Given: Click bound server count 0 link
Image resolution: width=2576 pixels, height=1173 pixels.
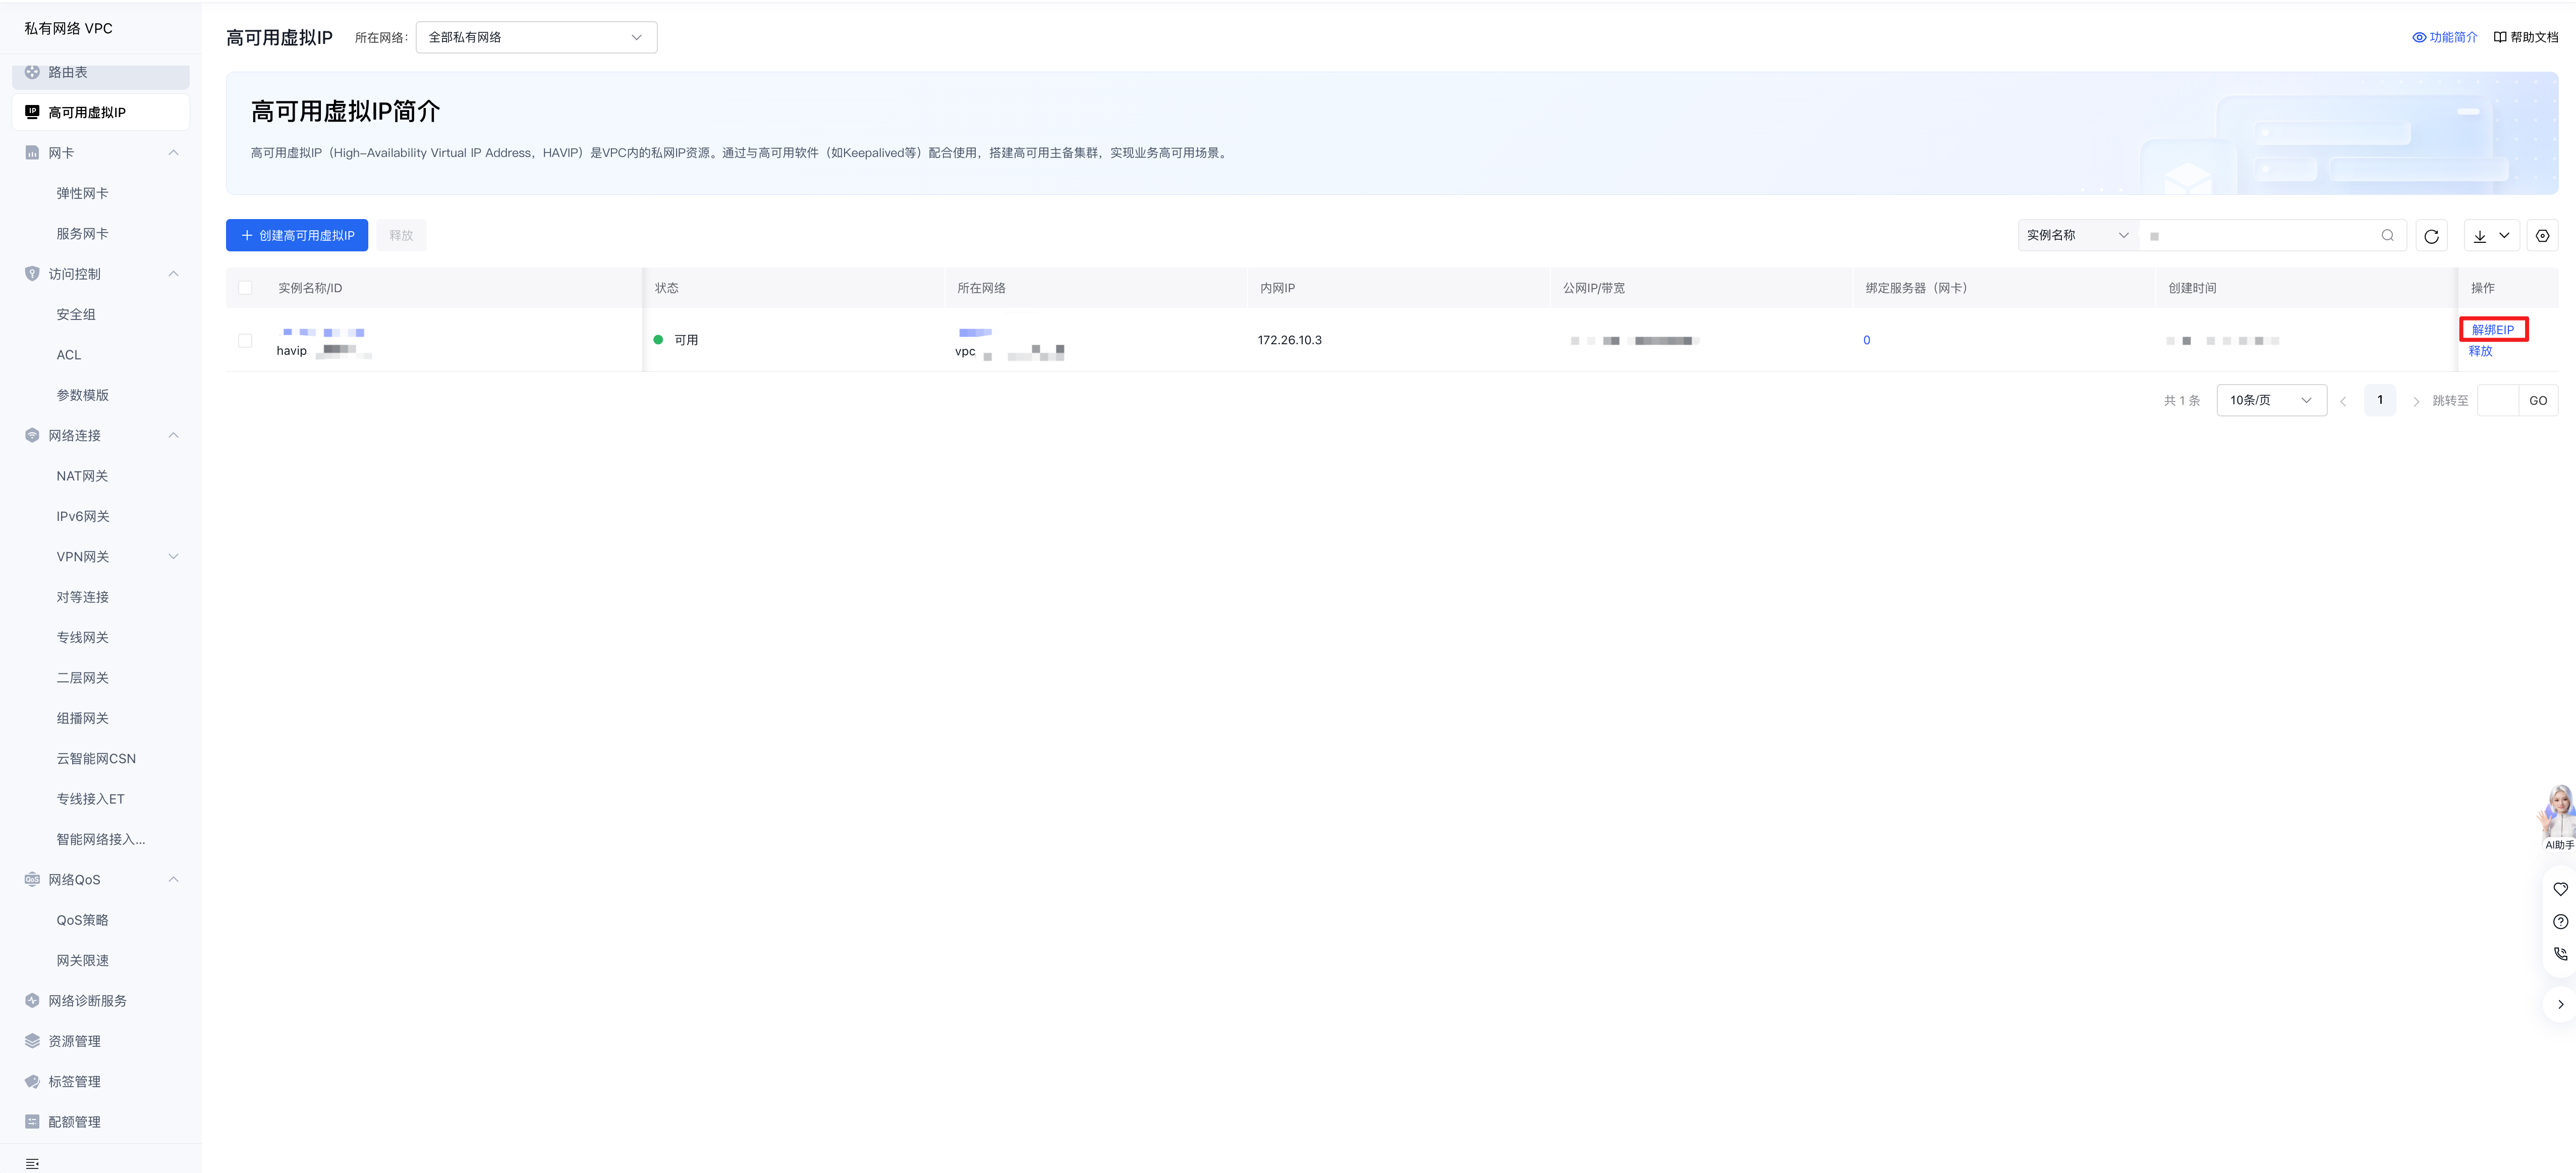Looking at the screenshot, I should pos(1866,340).
